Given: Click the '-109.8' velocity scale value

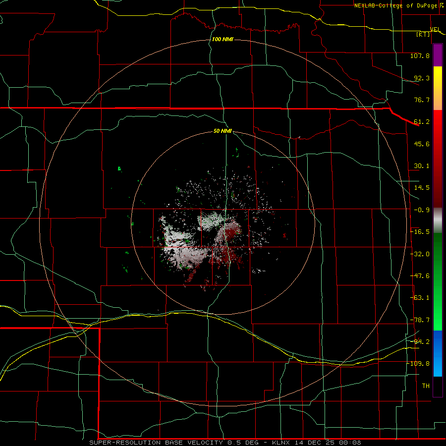Looking at the screenshot, I should tap(418, 364).
